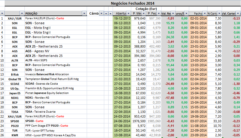
Task: Select the NDX1 ticker cell
Action: 15,97
